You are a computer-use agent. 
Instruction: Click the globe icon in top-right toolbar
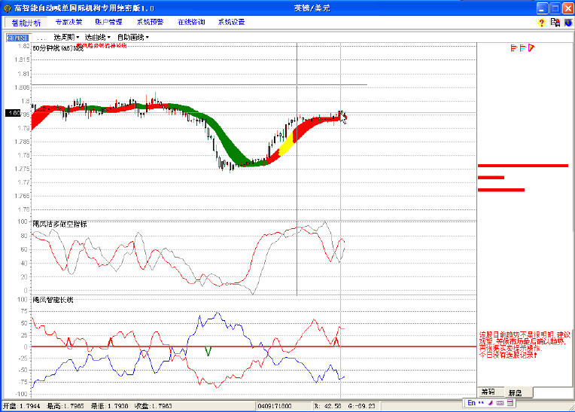[x=568, y=23]
